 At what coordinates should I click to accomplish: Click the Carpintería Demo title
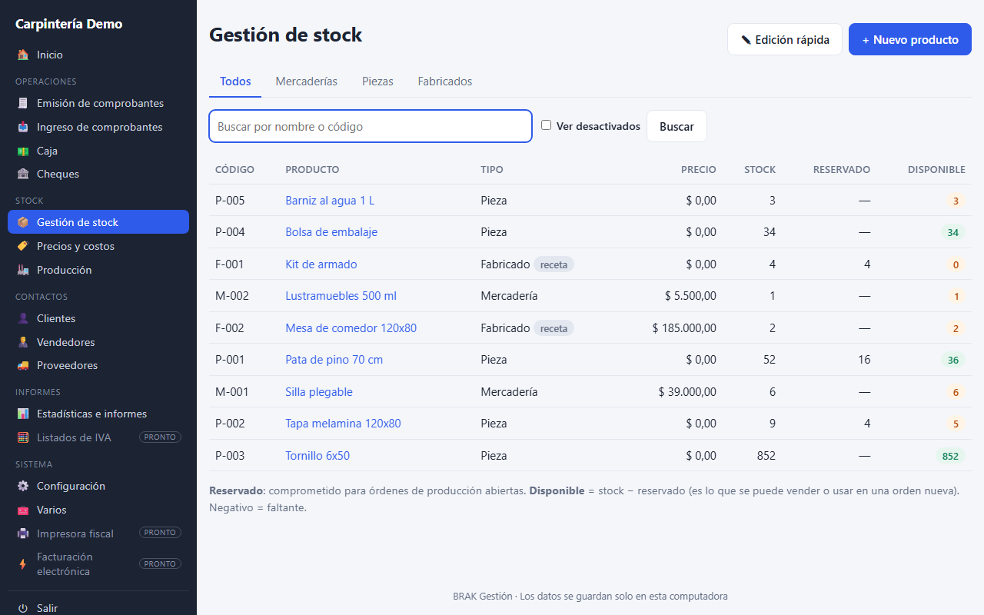point(69,24)
